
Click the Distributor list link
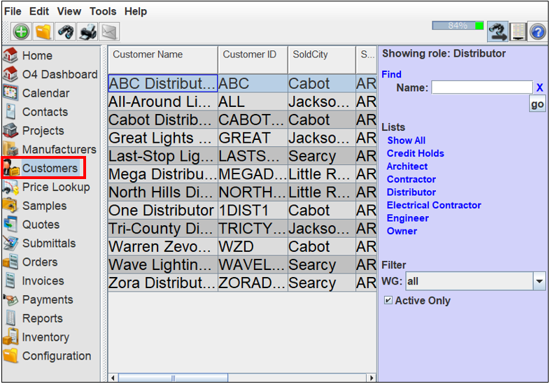coord(411,192)
